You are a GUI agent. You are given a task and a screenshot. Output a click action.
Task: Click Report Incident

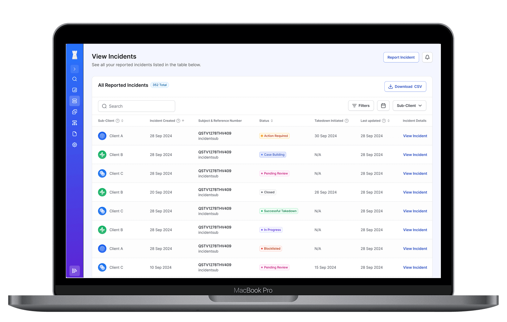[401, 57]
